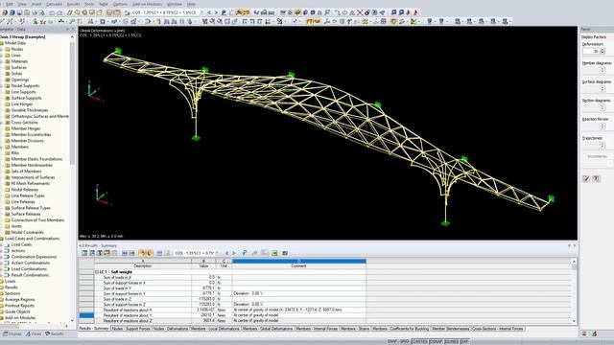Click the lower coordinate axes icon in viewport
The width and height of the screenshot is (614, 345).
pos(103,195)
